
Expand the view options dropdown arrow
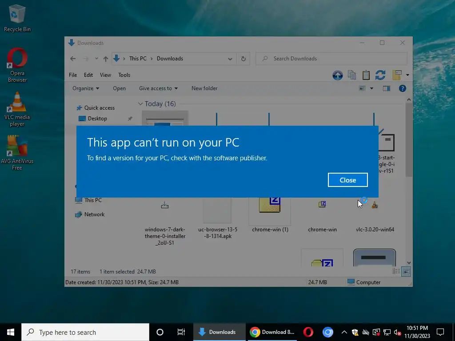(x=371, y=88)
